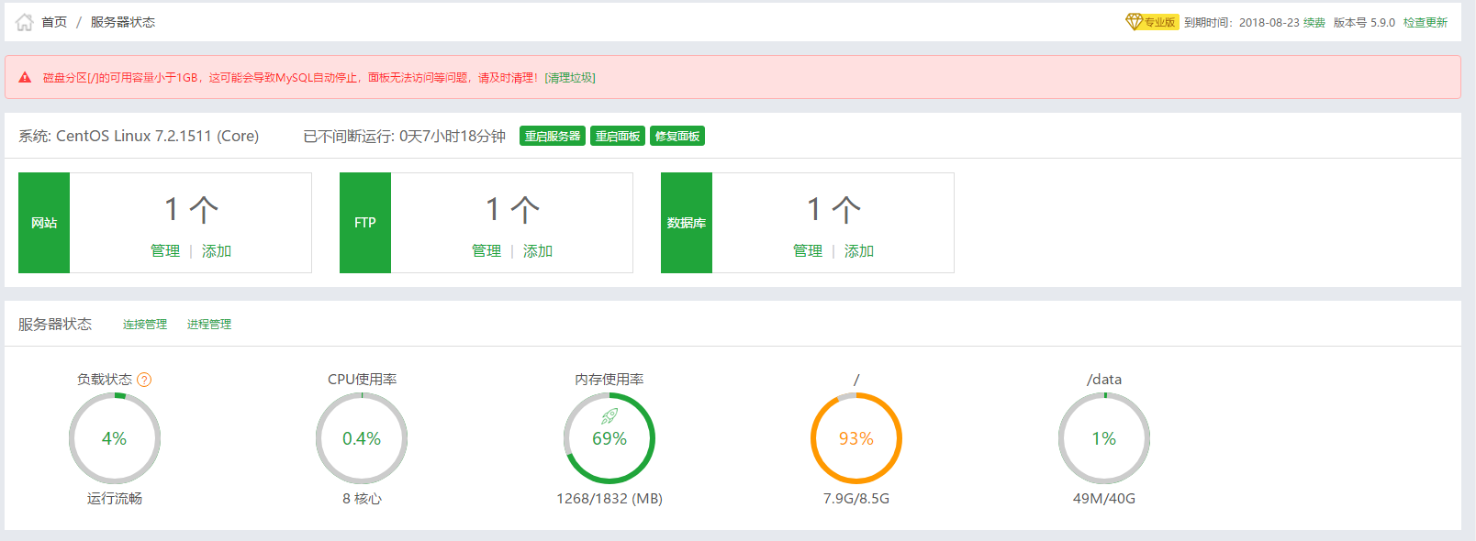Click the red warning triangle icon

[25, 77]
